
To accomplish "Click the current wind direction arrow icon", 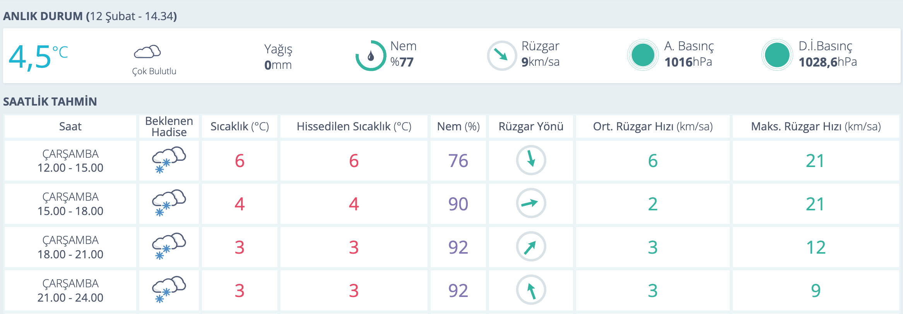I will [501, 56].
